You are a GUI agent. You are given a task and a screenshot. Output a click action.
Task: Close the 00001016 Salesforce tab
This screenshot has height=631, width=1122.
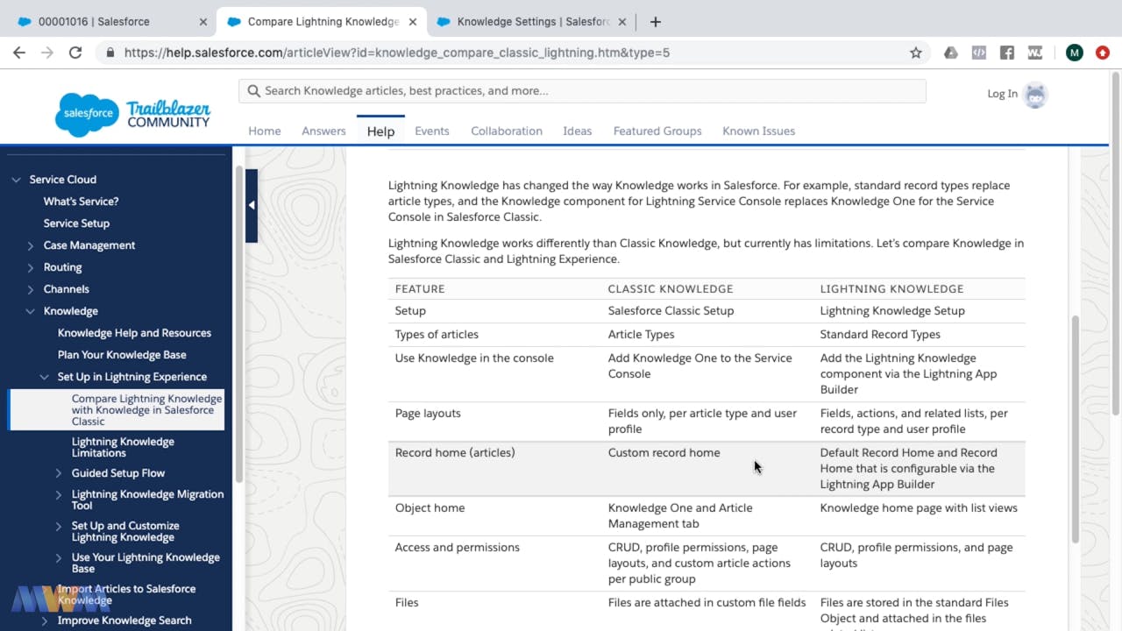tap(202, 21)
